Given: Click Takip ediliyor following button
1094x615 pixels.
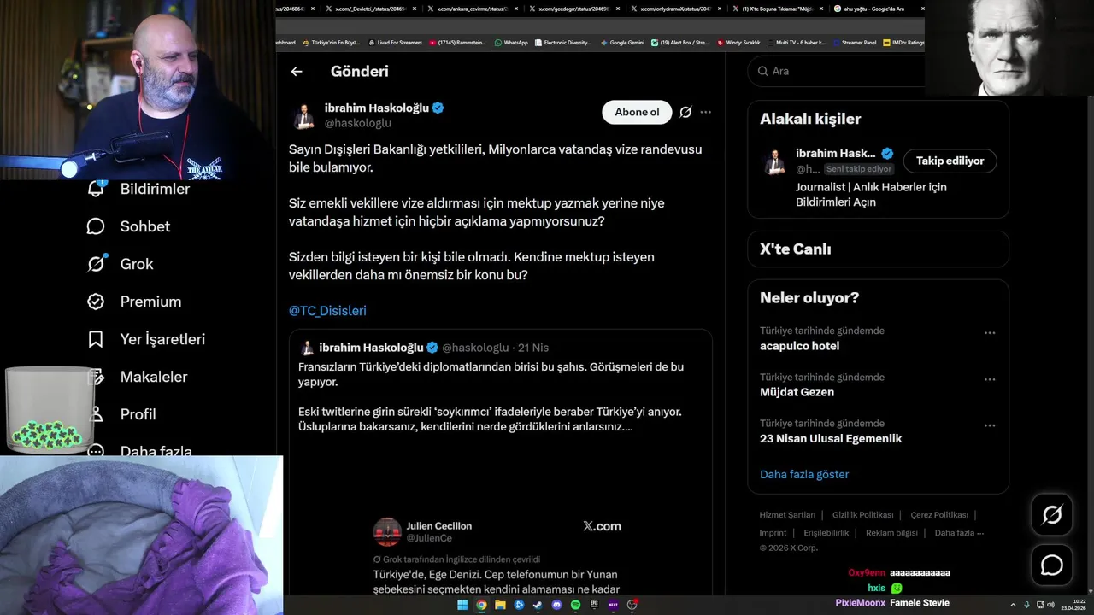Looking at the screenshot, I should pyautogui.click(x=950, y=161).
